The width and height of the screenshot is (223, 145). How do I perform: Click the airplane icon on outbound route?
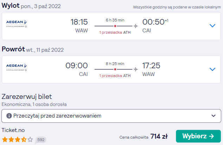pos(136,26)
